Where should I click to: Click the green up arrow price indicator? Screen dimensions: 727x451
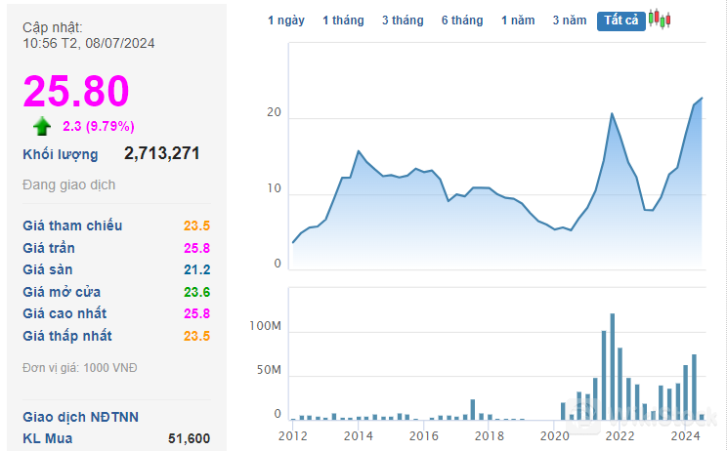click(x=41, y=126)
